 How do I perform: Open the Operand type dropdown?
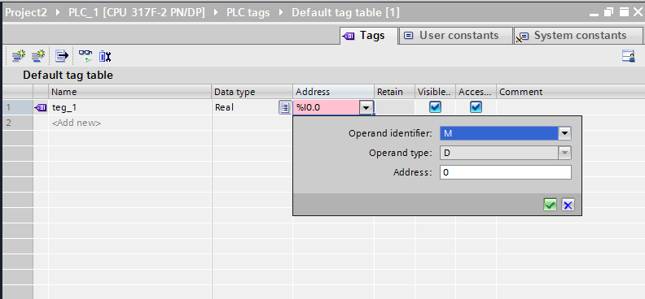(x=565, y=153)
